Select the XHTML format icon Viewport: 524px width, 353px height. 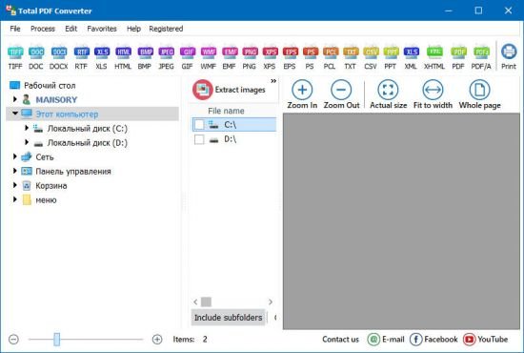tap(434, 57)
